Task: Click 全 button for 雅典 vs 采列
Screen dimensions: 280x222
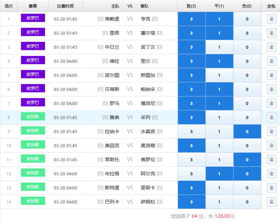Action: 271,117
